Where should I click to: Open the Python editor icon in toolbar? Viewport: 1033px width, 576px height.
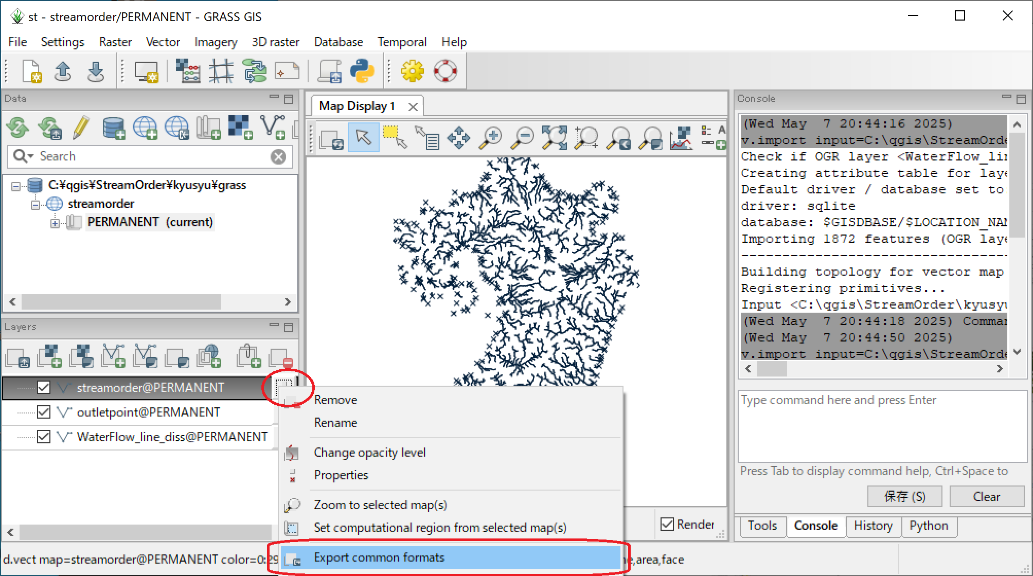(x=362, y=71)
